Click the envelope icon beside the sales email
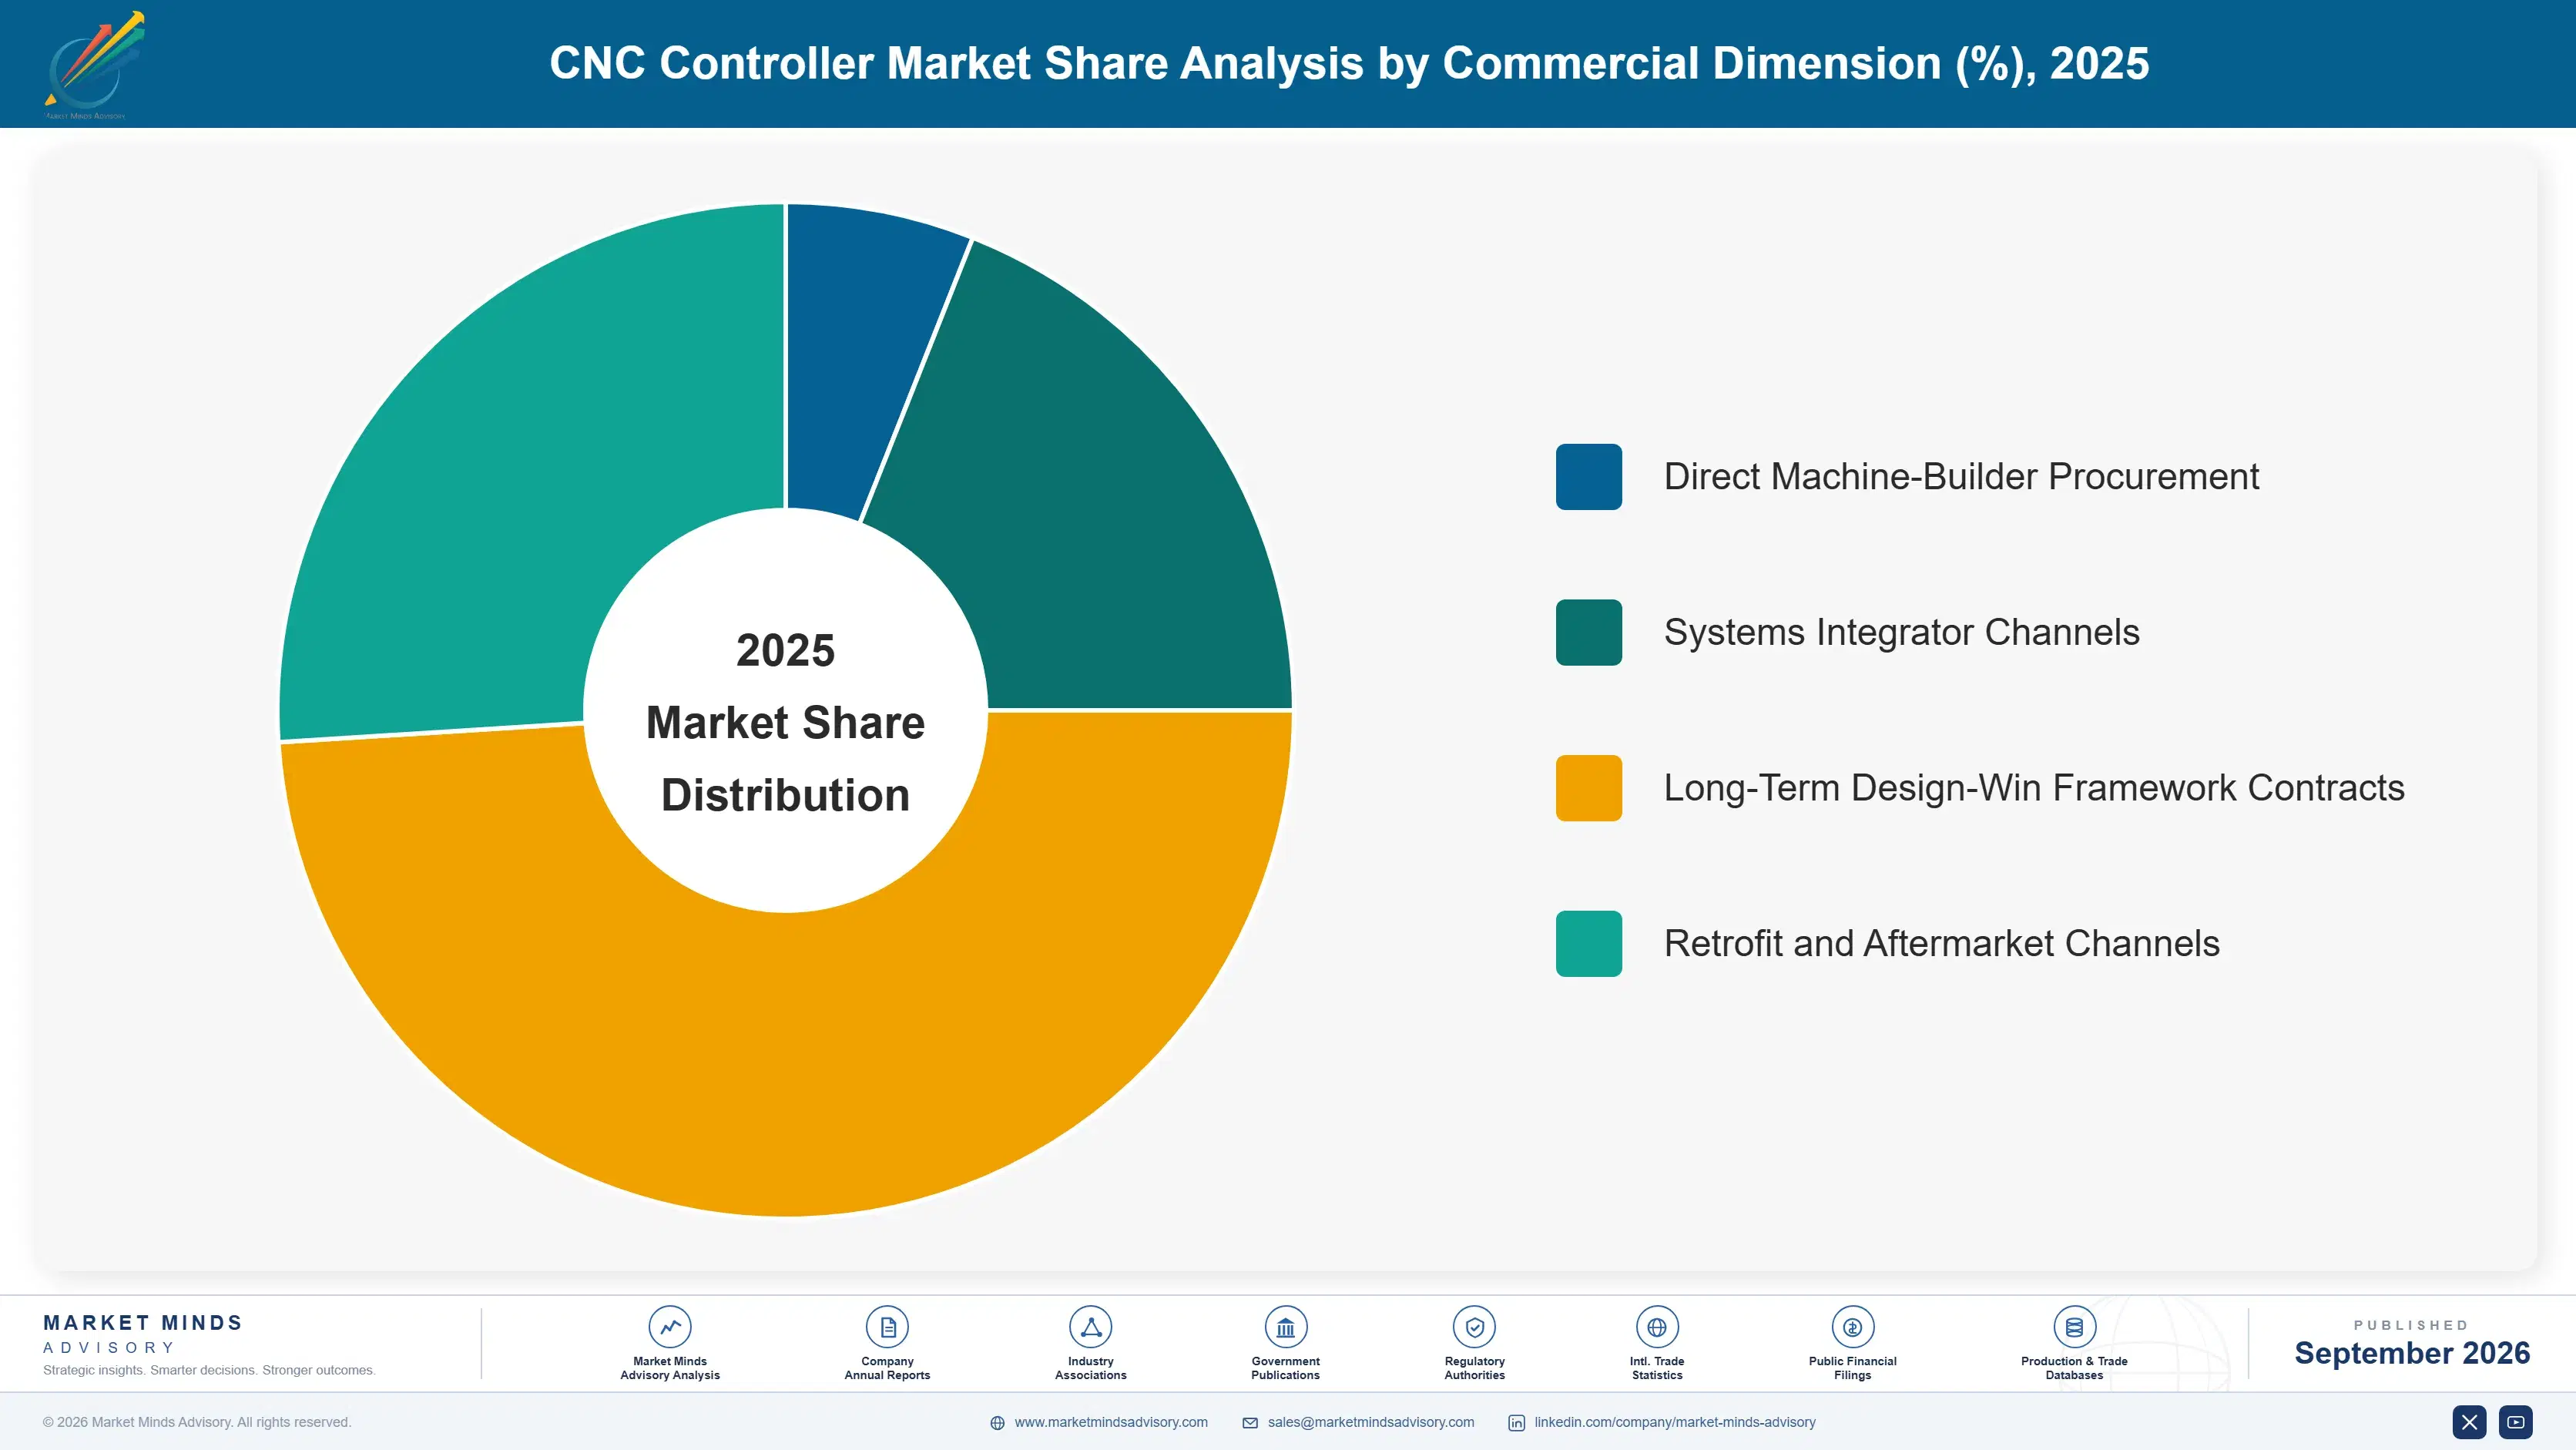This screenshot has width=2576, height=1450. point(1250,1423)
